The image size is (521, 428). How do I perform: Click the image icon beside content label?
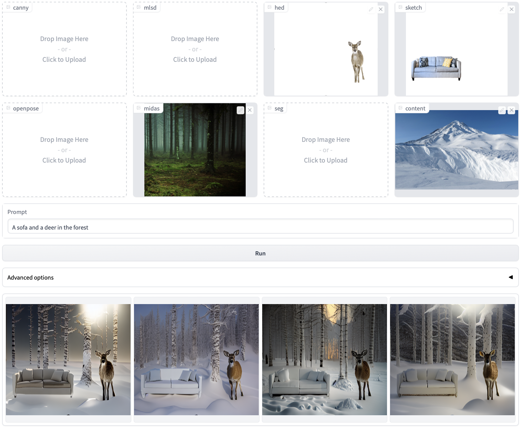(x=400, y=108)
